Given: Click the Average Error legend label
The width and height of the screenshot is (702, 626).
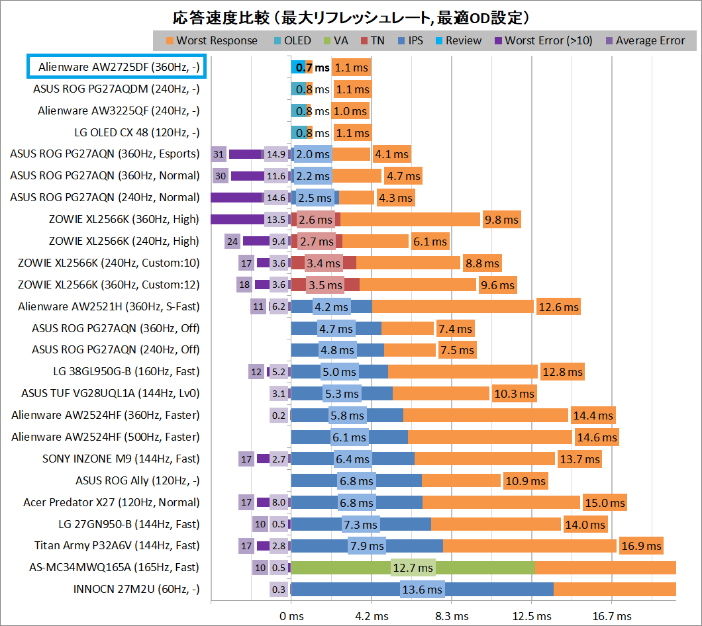Looking at the screenshot, I should tap(650, 41).
